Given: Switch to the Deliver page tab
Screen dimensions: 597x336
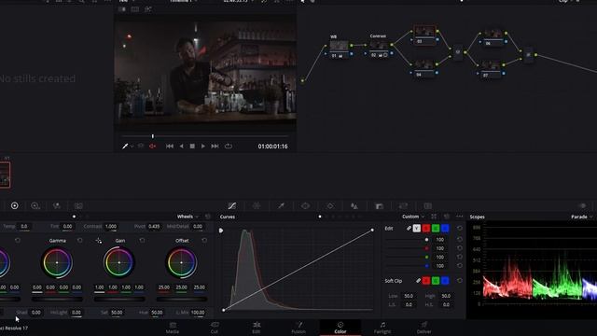Looking at the screenshot, I should click(423, 328).
